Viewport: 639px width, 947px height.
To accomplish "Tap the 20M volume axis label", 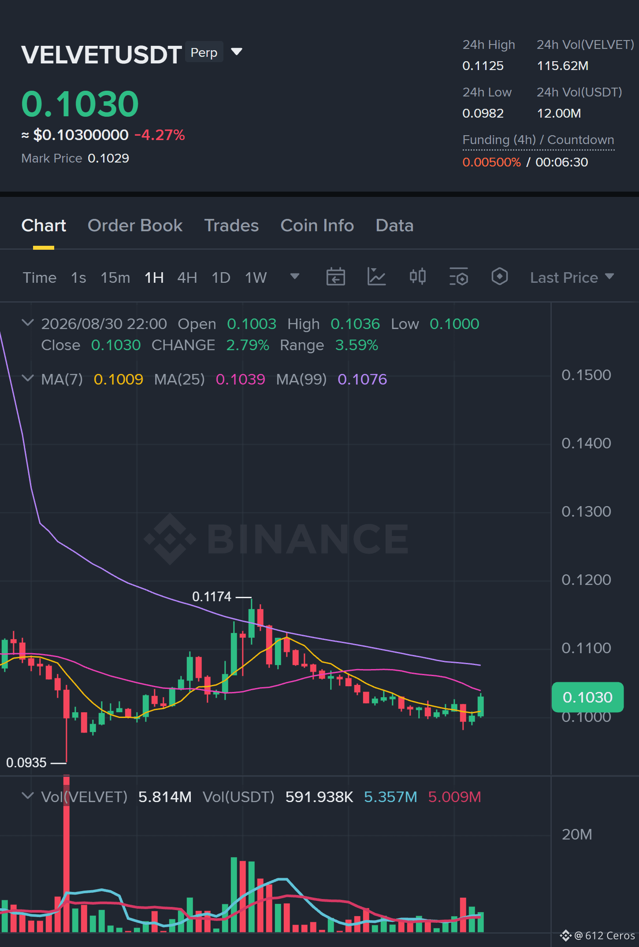I will pyautogui.click(x=577, y=835).
